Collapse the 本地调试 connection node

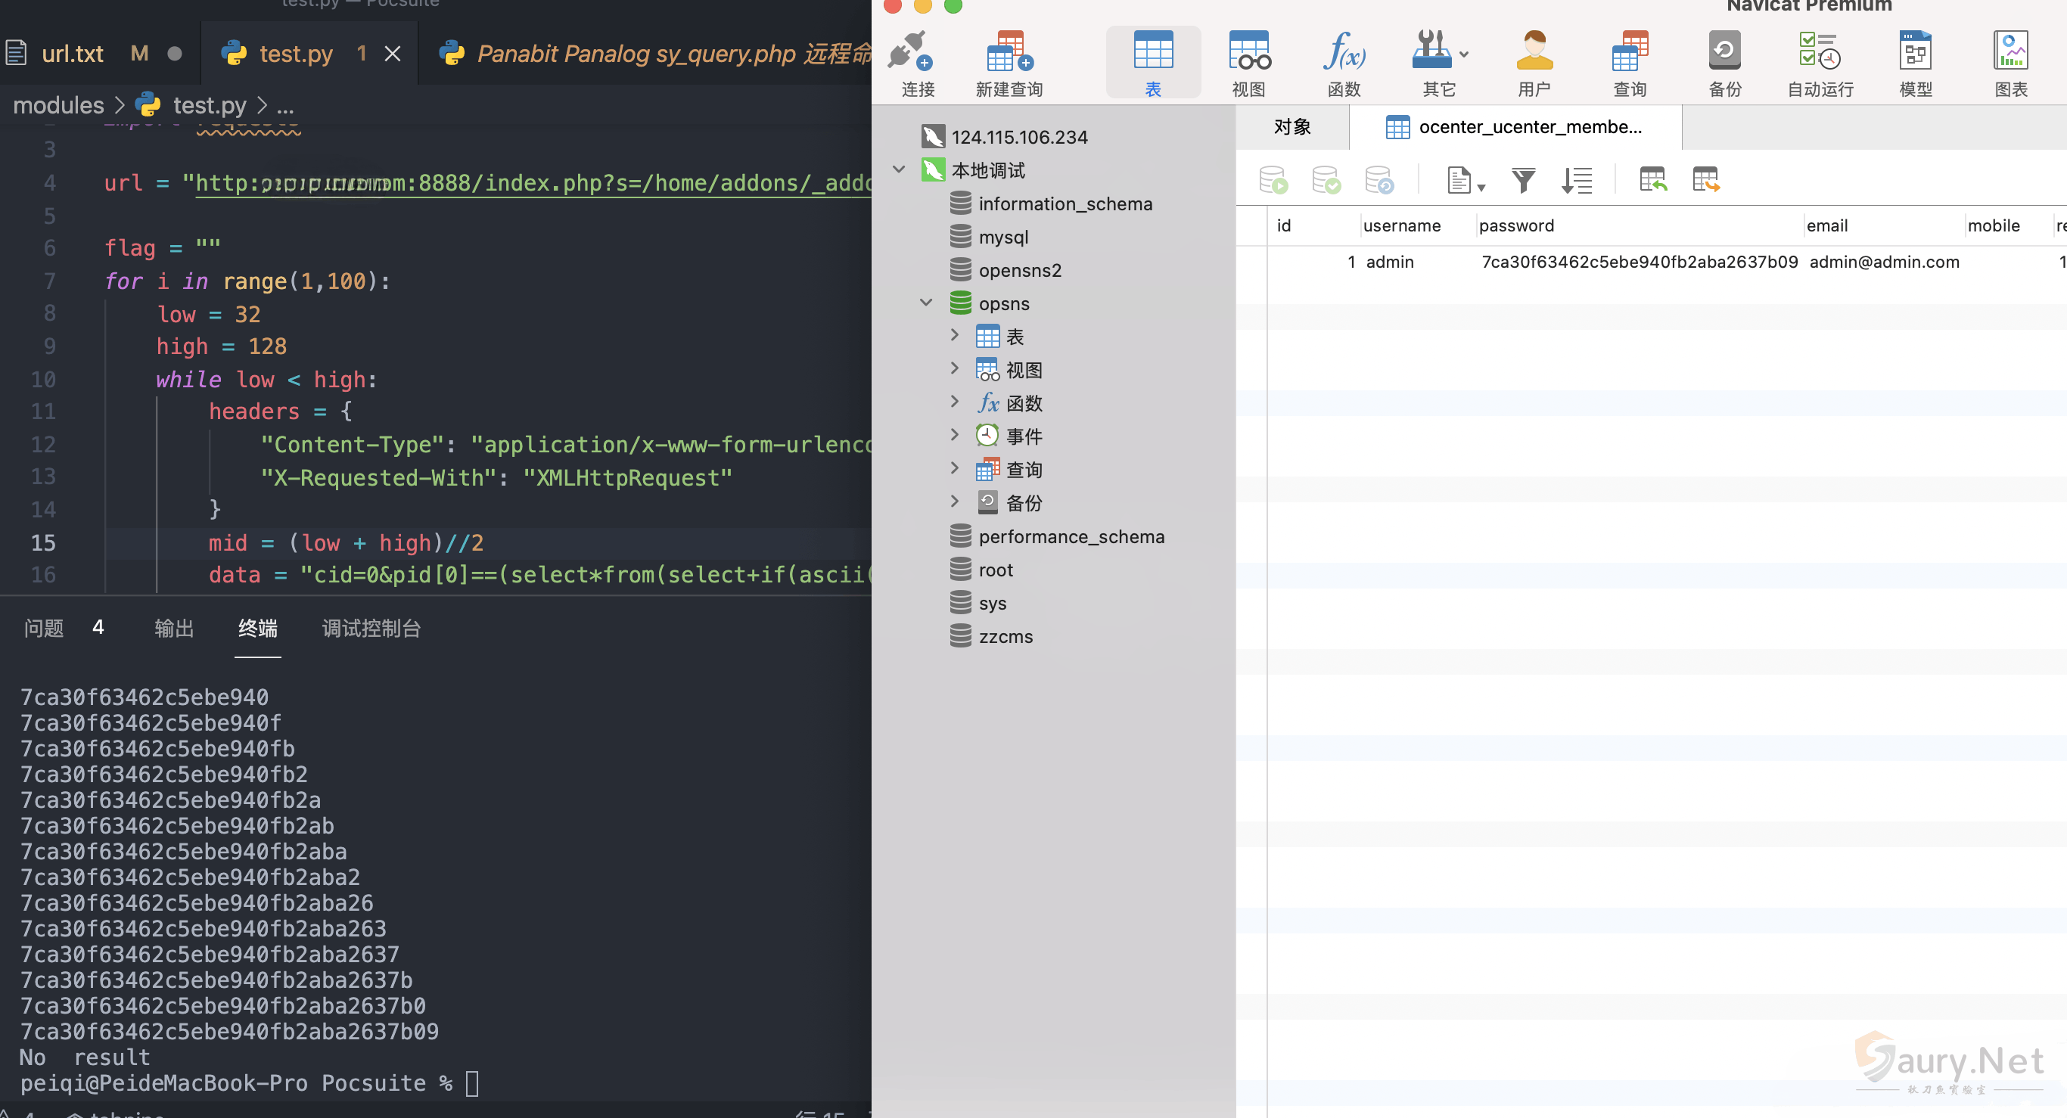click(x=899, y=169)
